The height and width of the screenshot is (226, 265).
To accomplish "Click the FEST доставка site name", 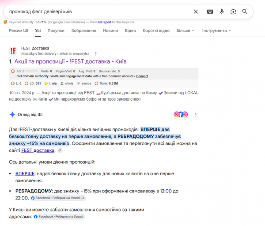I will pyautogui.click(x=35, y=48).
